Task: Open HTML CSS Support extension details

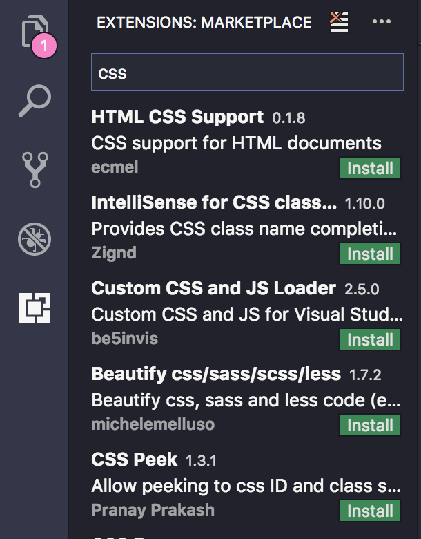Action: [x=177, y=117]
